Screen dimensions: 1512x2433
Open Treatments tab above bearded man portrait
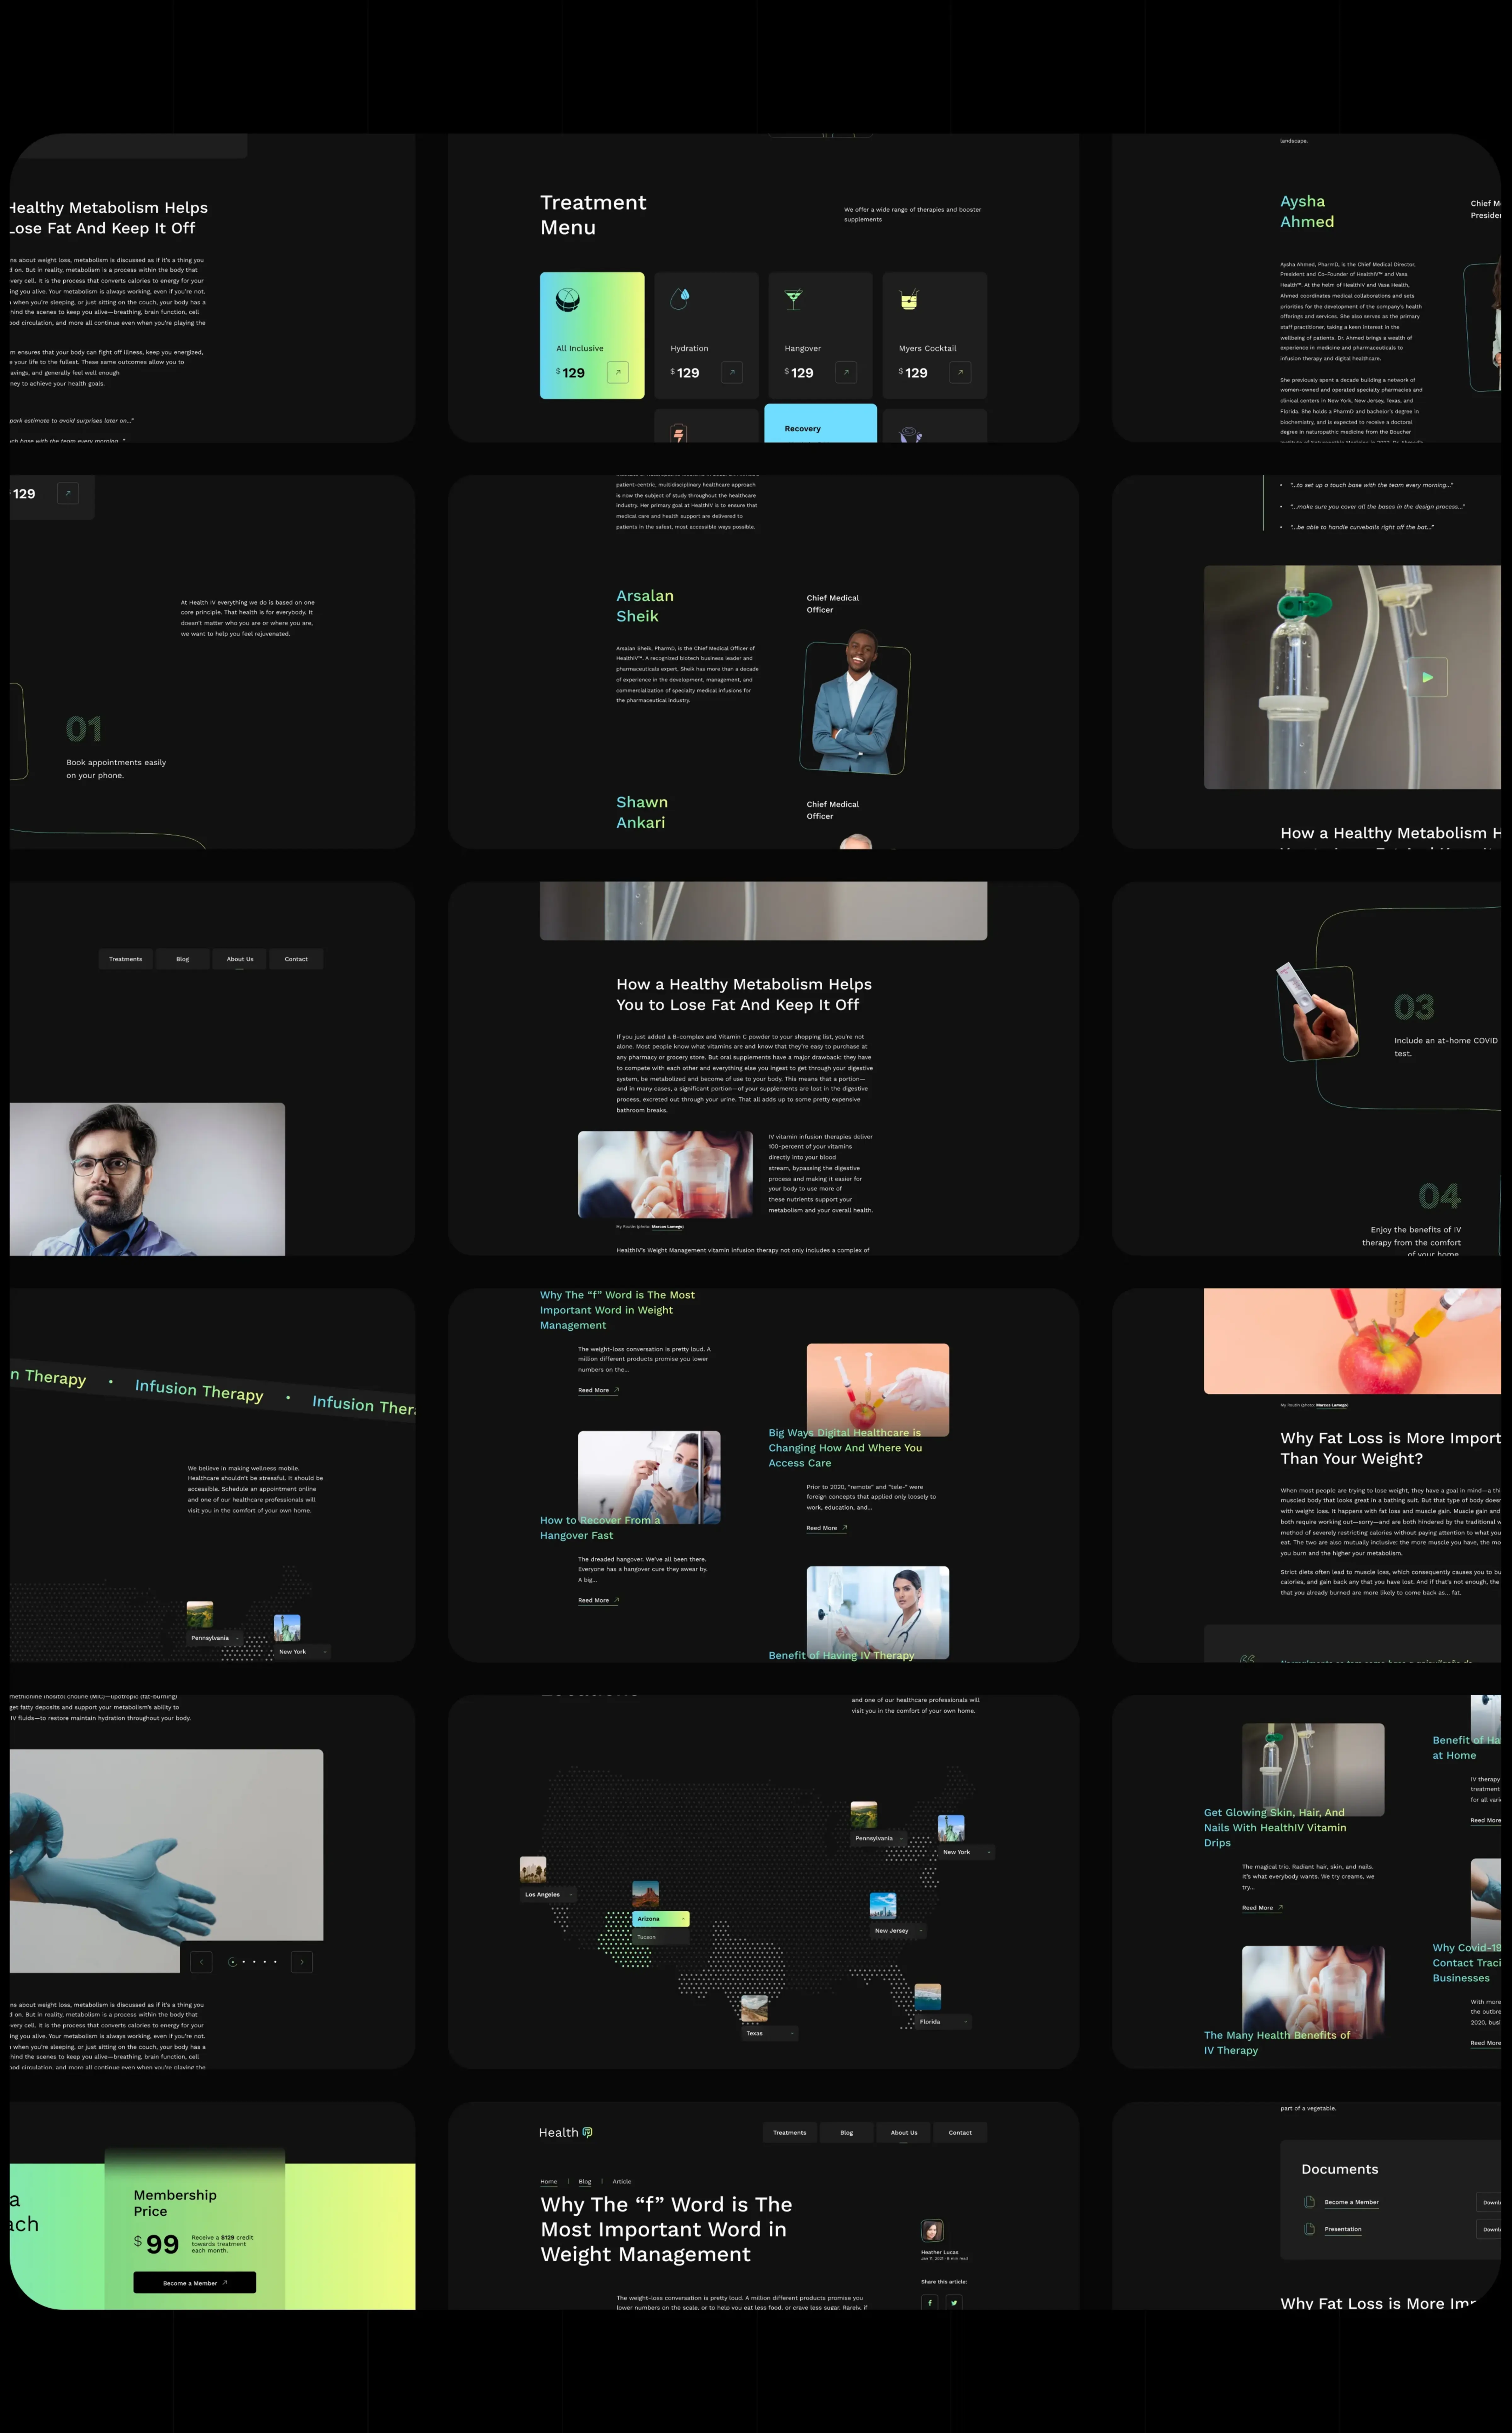click(x=126, y=959)
